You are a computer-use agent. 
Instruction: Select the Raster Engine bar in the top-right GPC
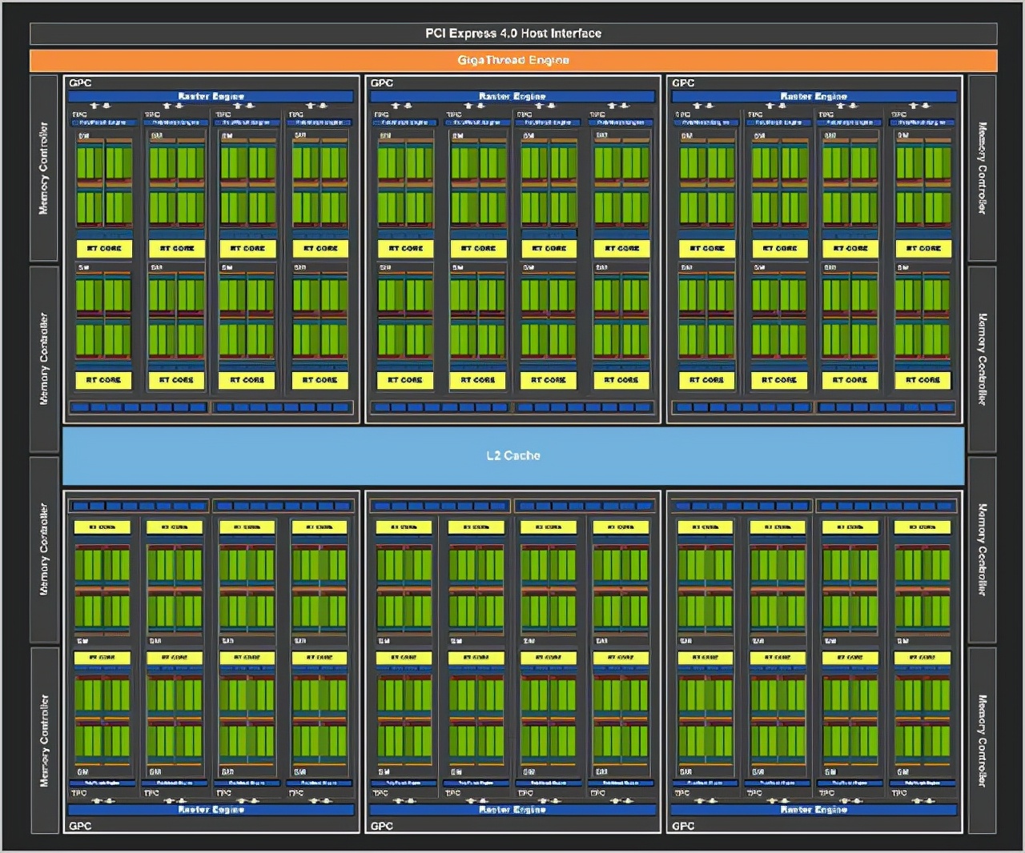pyautogui.click(x=814, y=96)
